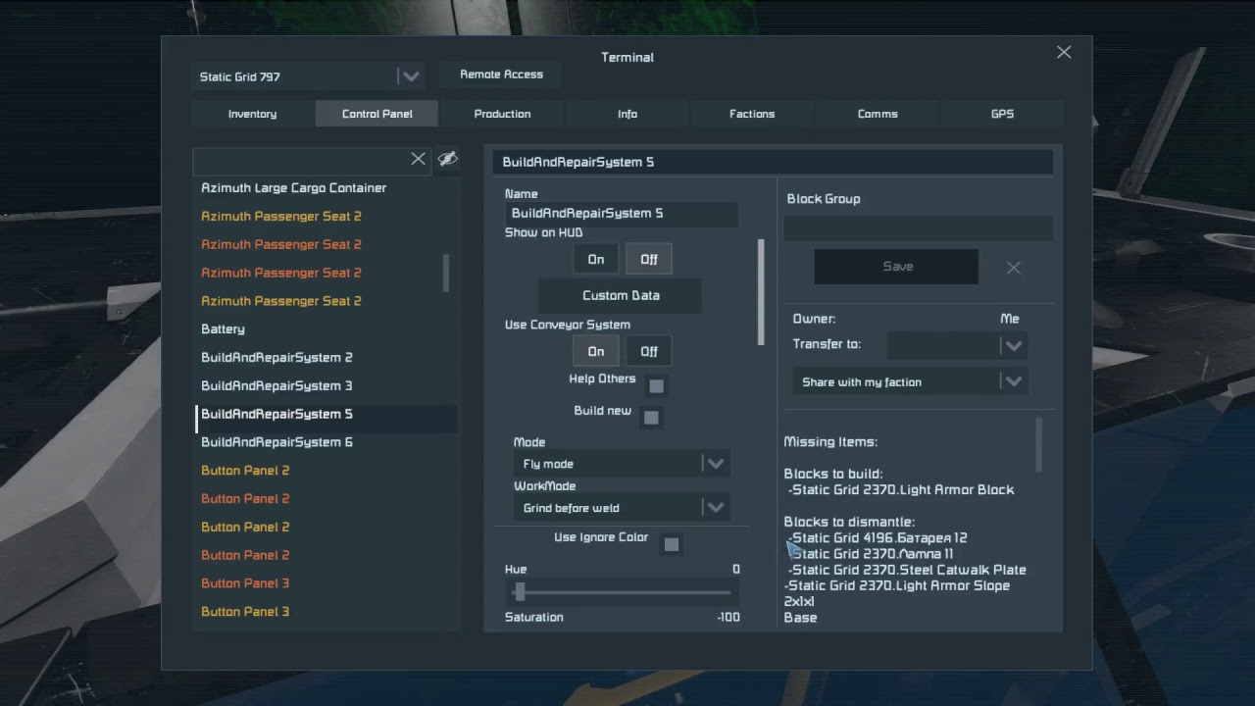Toggle hidden blocks eye icon
Viewport: 1255px width, 706px height.
coord(448,159)
